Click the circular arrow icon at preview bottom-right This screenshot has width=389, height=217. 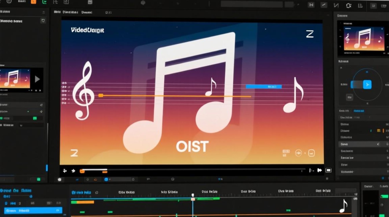click(298, 153)
